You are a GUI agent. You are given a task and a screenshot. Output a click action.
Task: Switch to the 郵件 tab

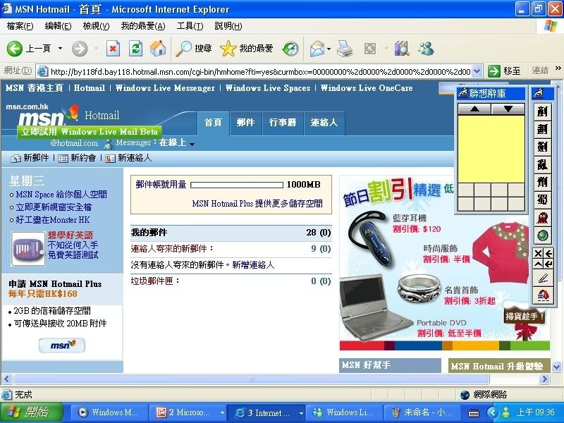(245, 123)
